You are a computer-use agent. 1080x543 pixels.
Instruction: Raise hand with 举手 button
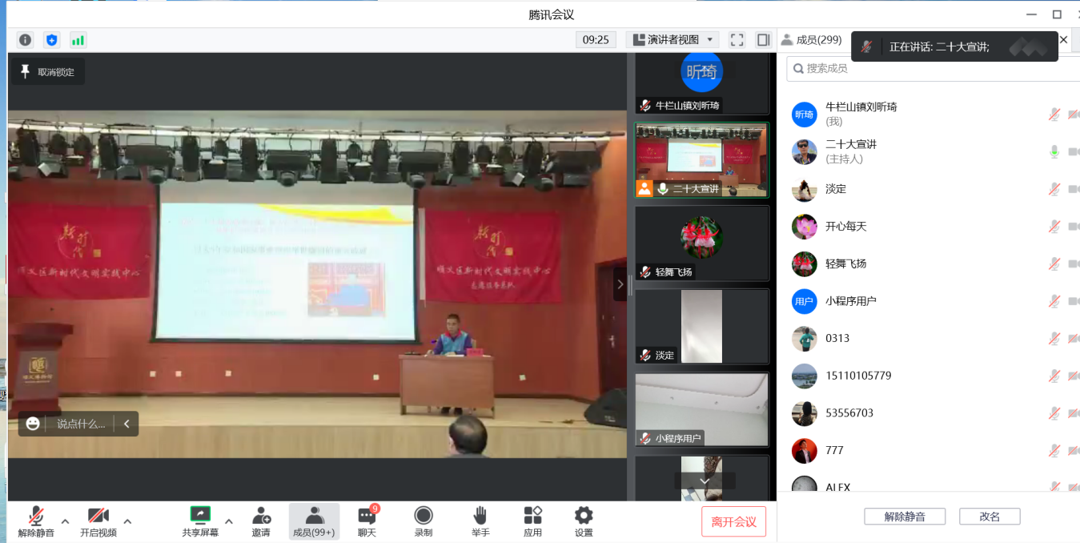point(480,521)
